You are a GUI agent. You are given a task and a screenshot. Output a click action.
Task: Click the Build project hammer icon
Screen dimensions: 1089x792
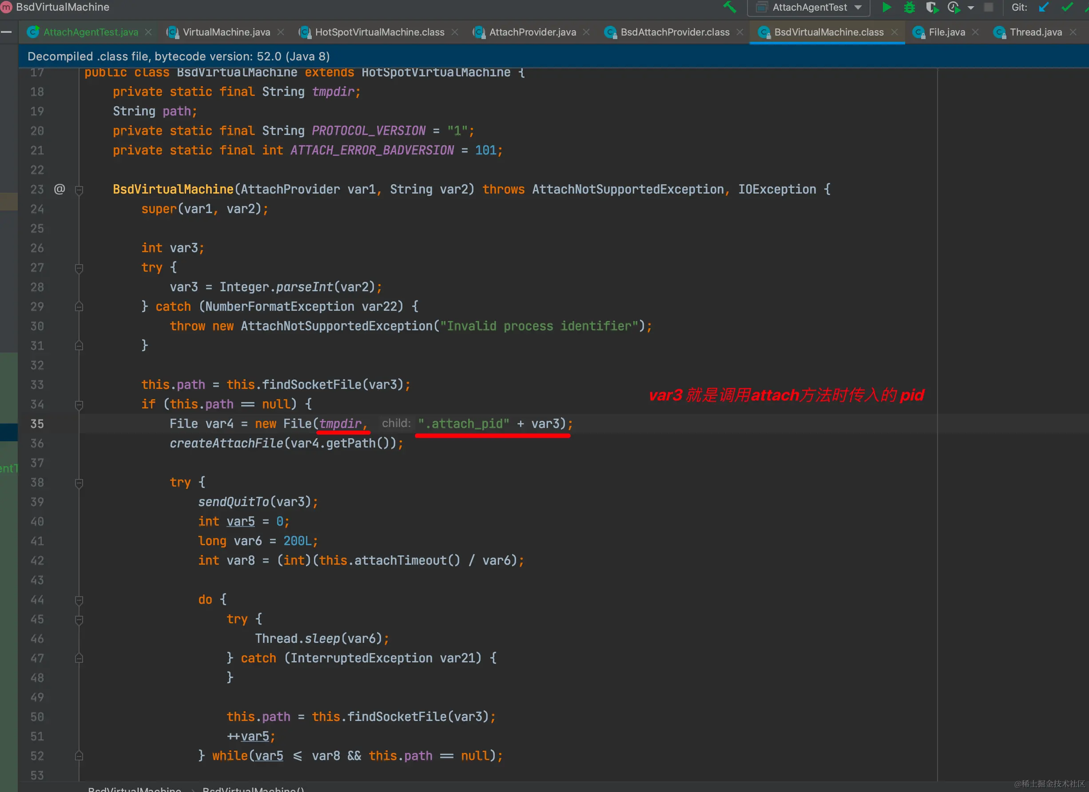(x=729, y=7)
